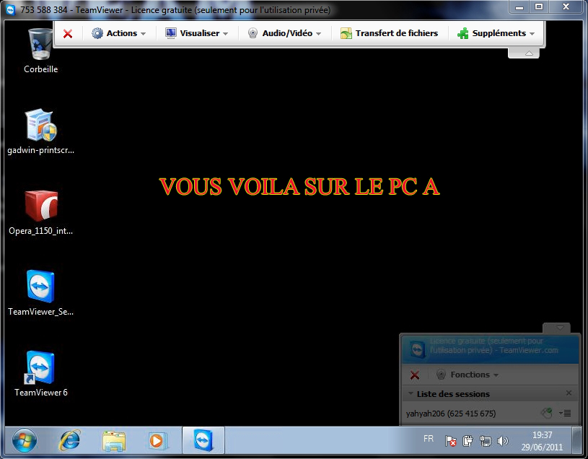The height and width of the screenshot is (459, 588).
Task: Click the TeamViewer logo in the session panel
Action: click(x=416, y=349)
